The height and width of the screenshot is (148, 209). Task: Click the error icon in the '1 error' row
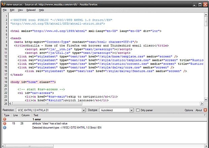pos(5,119)
